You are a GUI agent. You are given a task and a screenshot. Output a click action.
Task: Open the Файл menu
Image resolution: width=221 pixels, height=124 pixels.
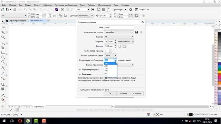(4, 5)
